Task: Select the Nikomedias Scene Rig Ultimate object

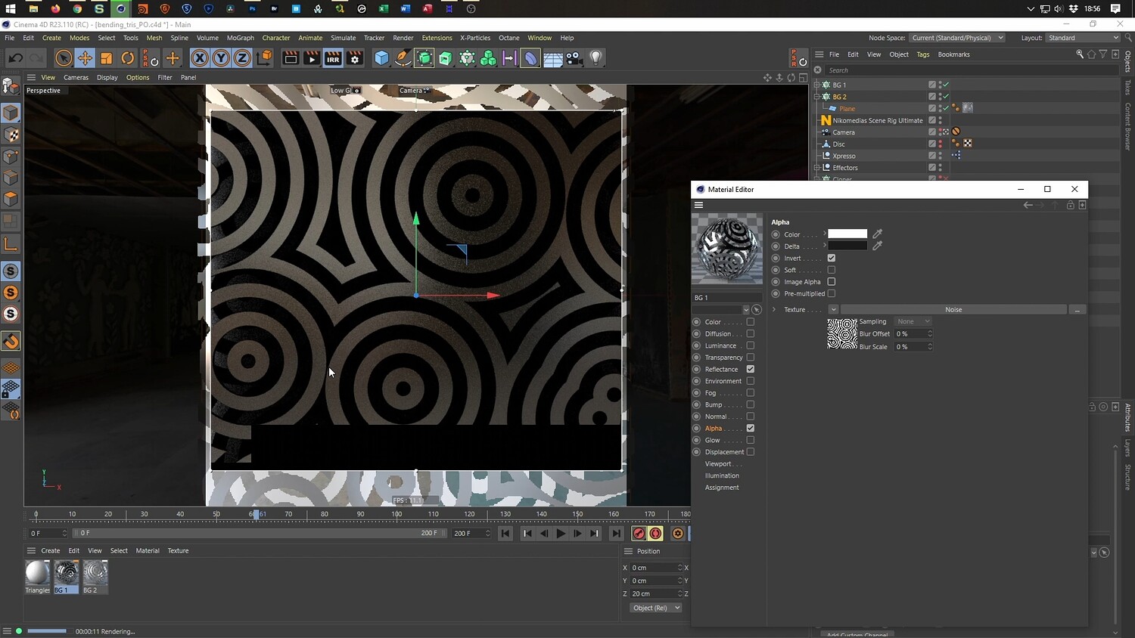Action: [x=878, y=120]
